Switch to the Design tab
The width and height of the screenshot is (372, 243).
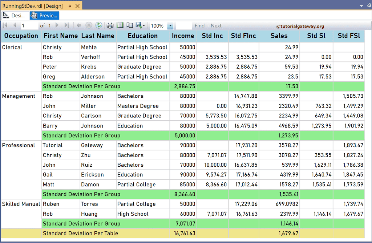coord(14,16)
